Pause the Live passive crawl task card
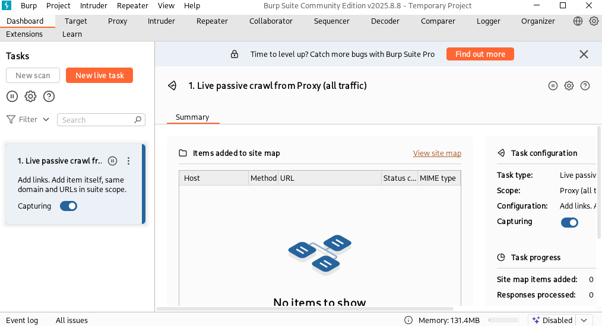 [113, 161]
